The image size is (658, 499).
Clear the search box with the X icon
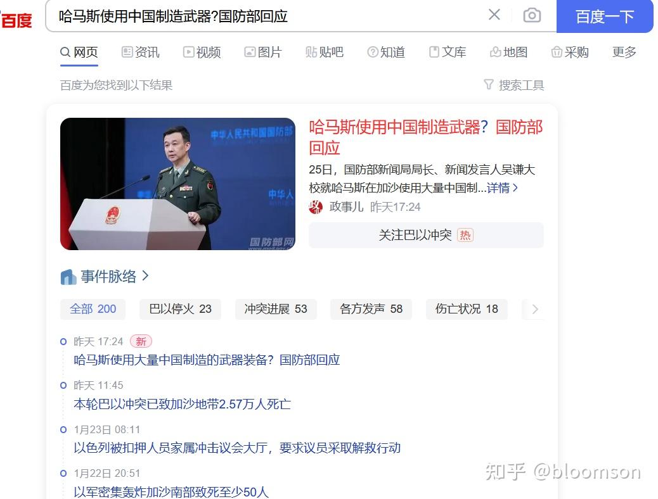pos(494,15)
